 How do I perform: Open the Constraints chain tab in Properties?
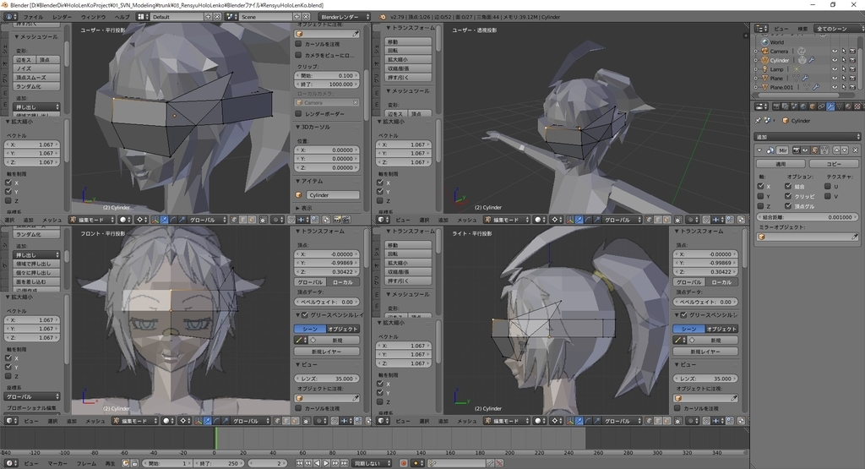click(821, 106)
